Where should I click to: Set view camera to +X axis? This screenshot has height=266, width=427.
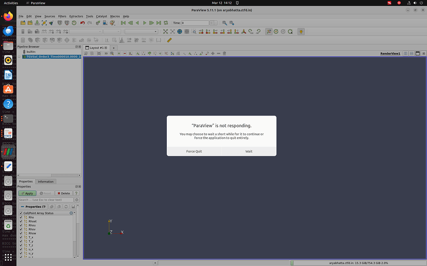point(201,31)
